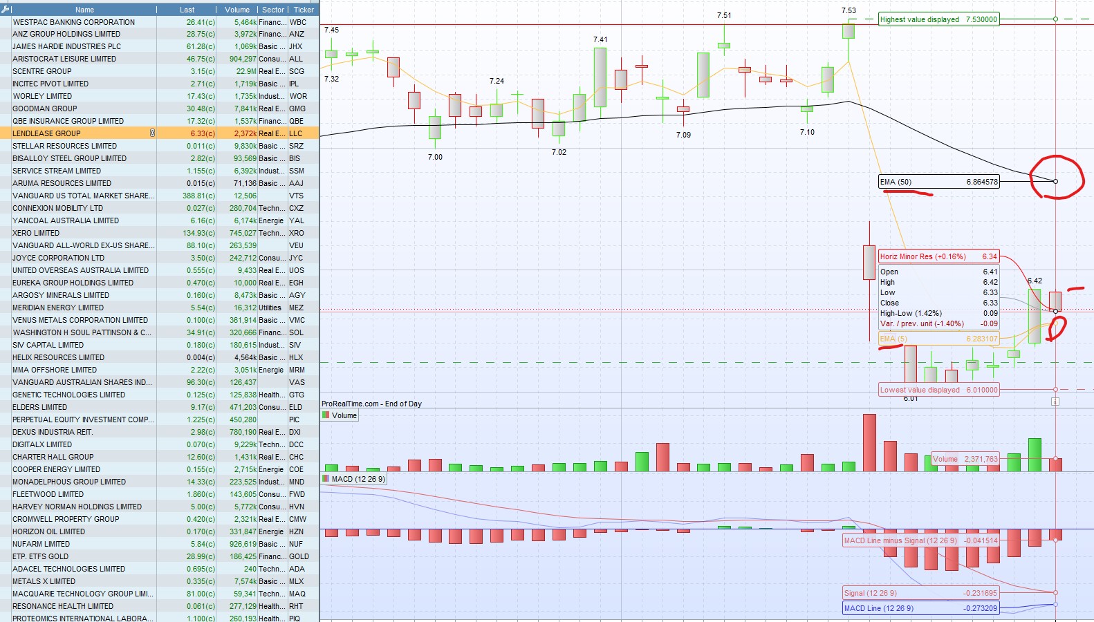Image resolution: width=1094 pixels, height=622 pixels.
Task: Click the MACD indicator color icon
Action: click(326, 479)
